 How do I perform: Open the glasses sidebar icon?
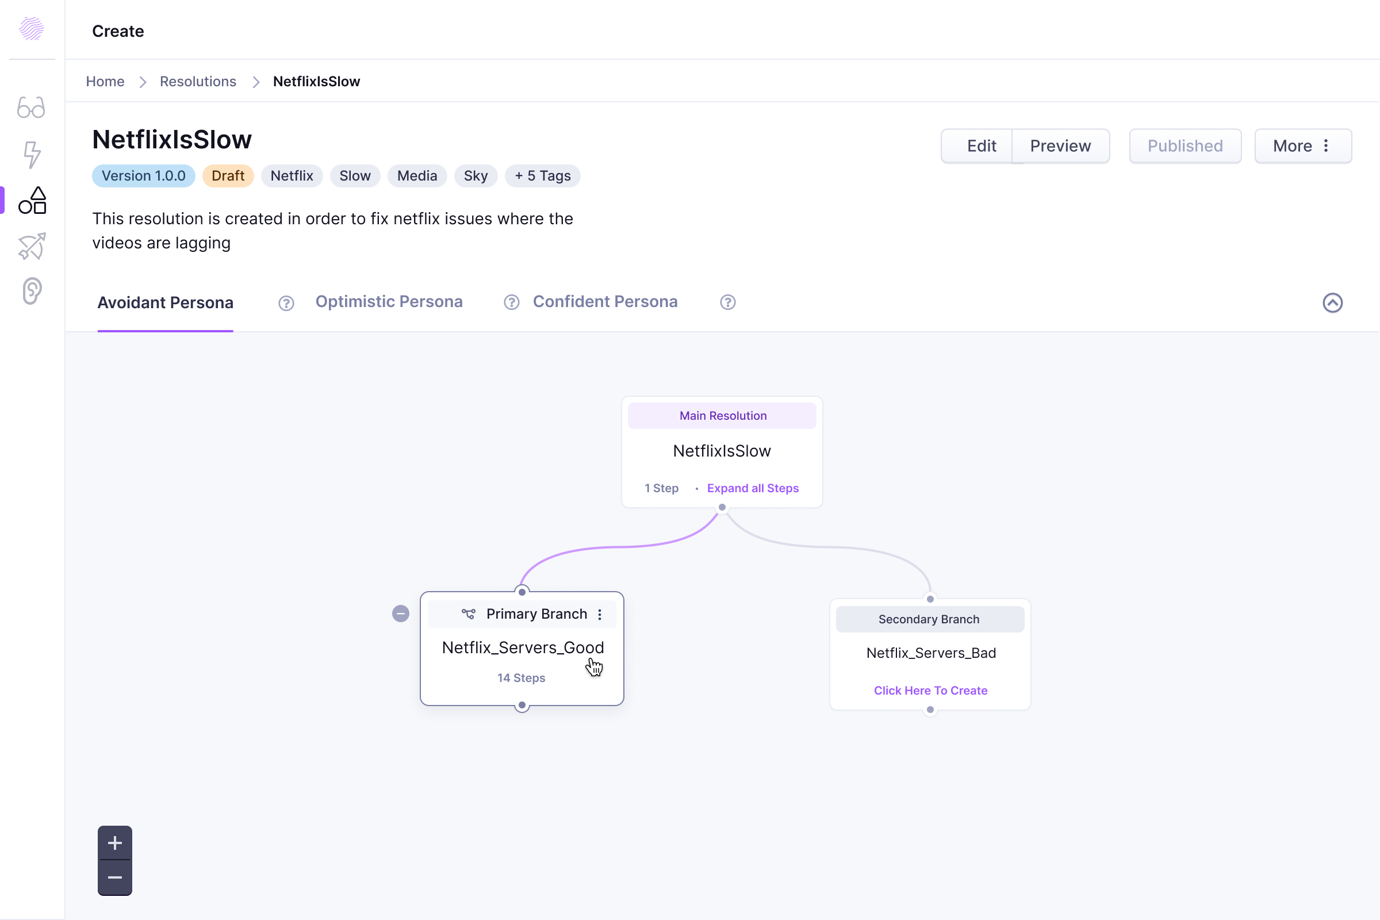coord(31,108)
